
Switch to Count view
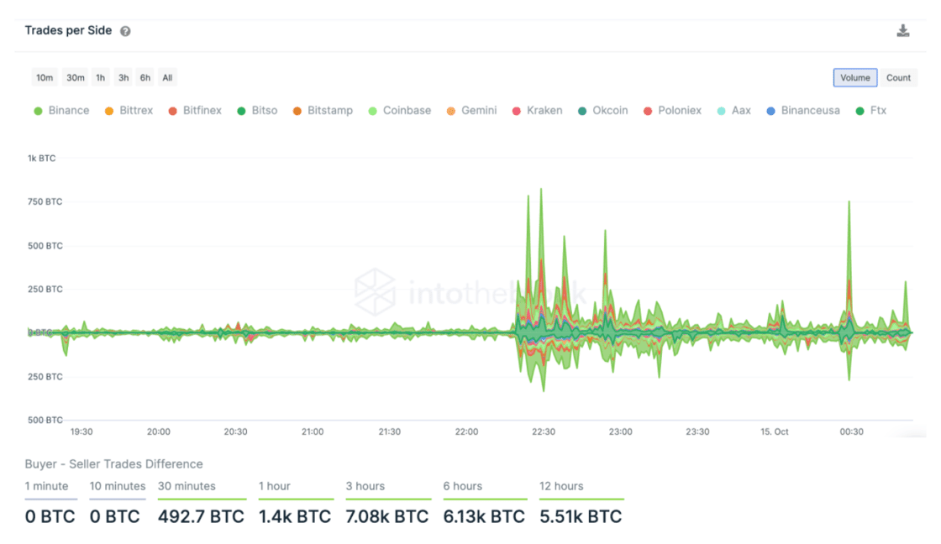(x=898, y=77)
